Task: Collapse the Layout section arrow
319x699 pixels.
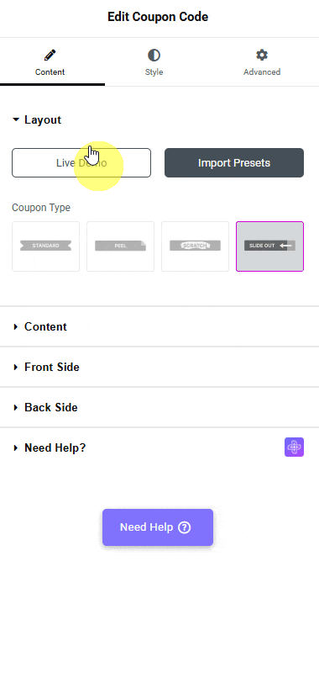Action: coord(16,120)
